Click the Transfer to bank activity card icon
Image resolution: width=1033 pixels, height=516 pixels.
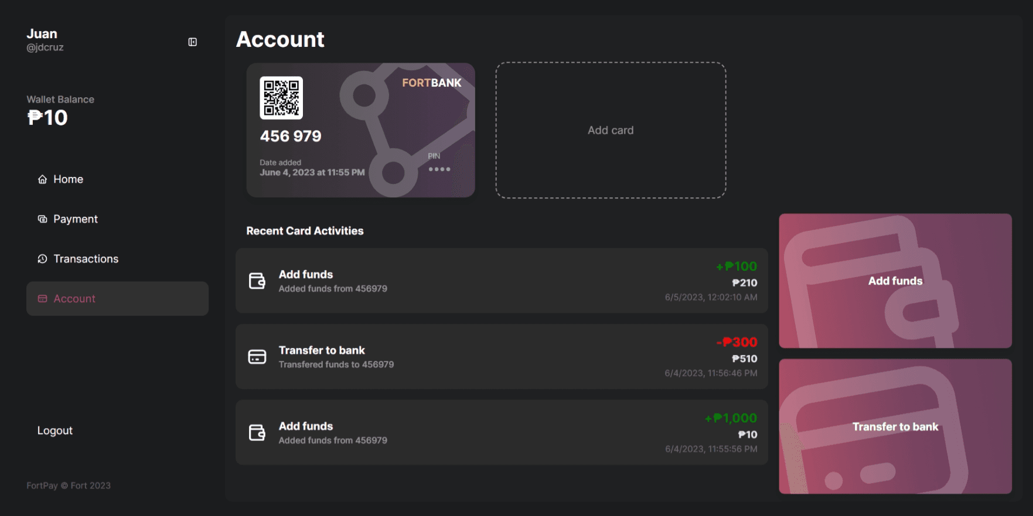257,357
